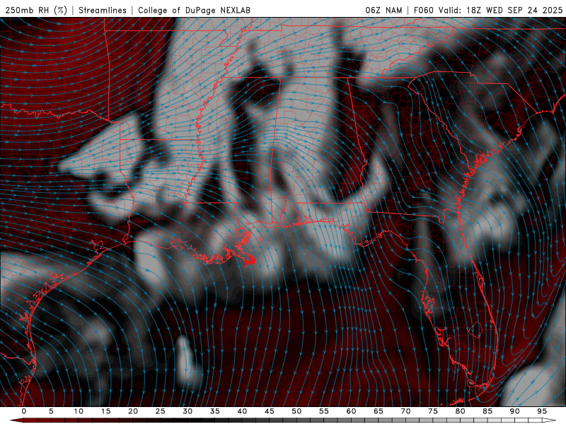Click the 40 label on the color scale

tap(242, 411)
